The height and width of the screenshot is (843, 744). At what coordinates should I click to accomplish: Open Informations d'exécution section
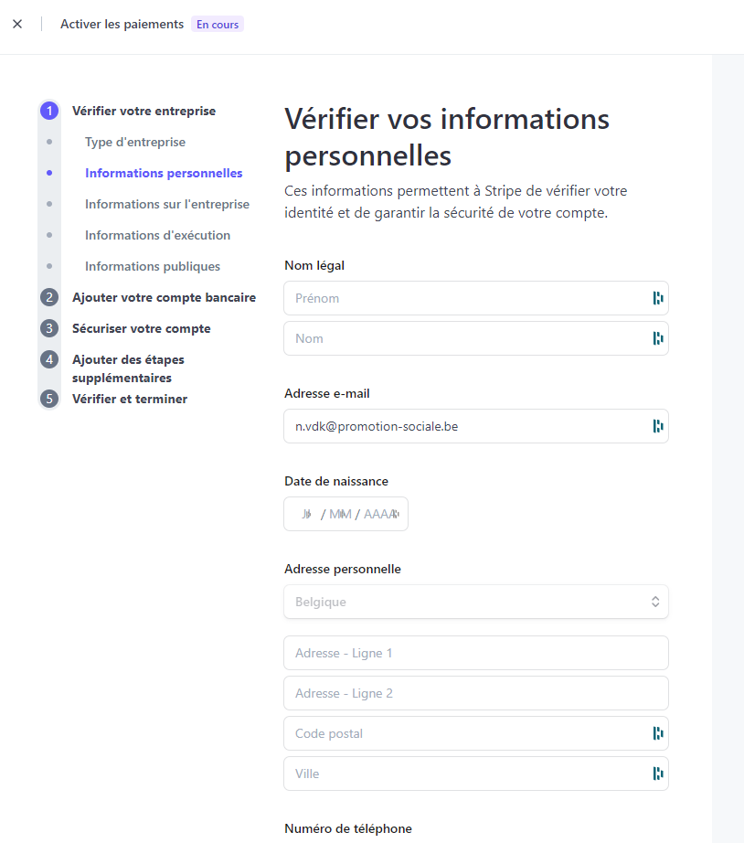(x=157, y=236)
